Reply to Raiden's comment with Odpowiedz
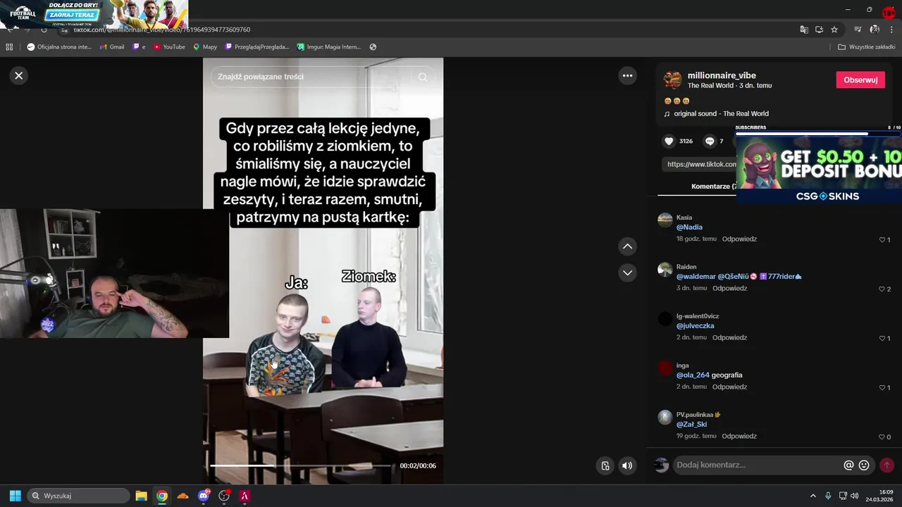 (x=729, y=288)
